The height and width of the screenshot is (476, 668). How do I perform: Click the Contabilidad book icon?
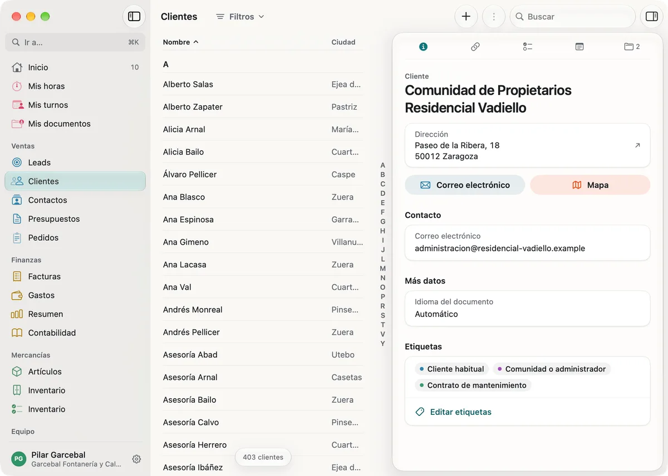(x=17, y=333)
